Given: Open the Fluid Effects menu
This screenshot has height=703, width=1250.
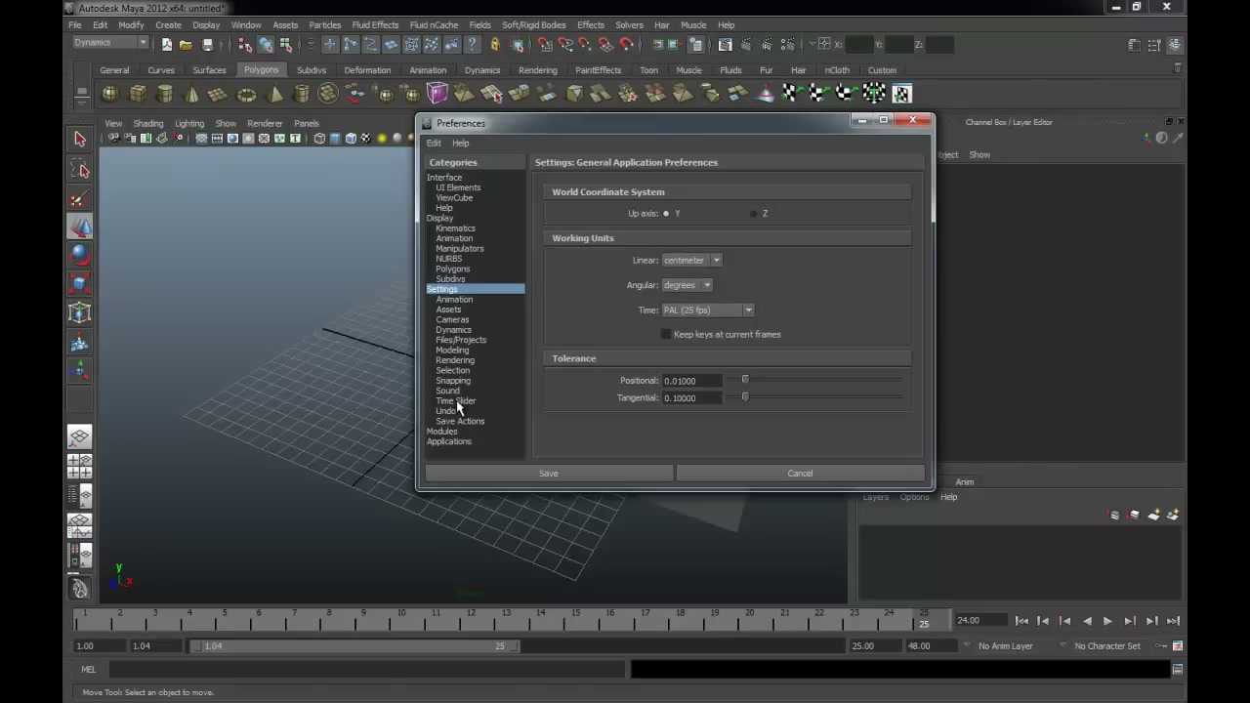Looking at the screenshot, I should (x=375, y=24).
